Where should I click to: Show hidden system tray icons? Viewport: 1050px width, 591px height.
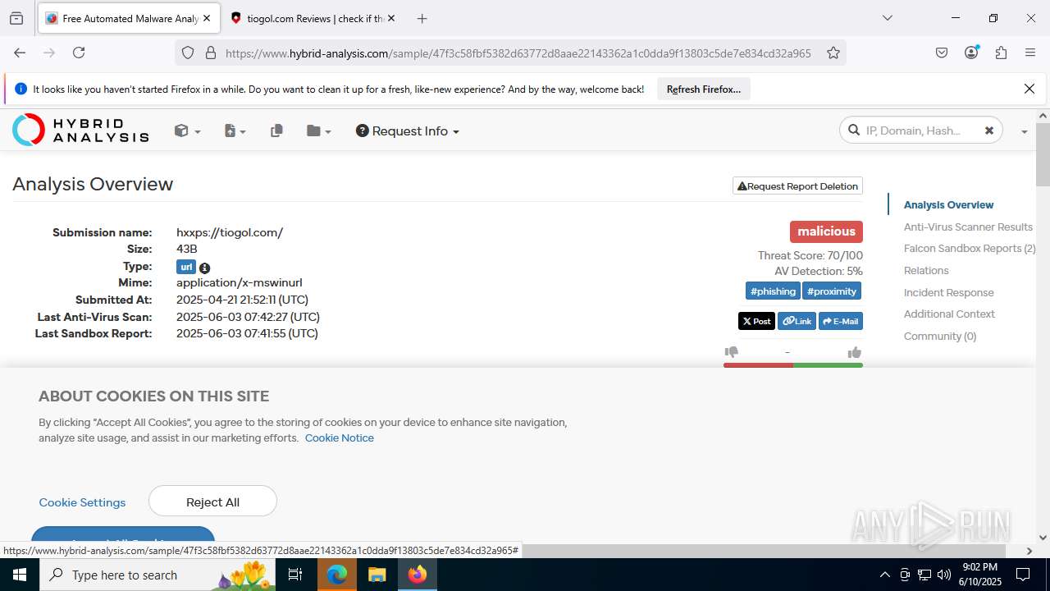coord(884,575)
